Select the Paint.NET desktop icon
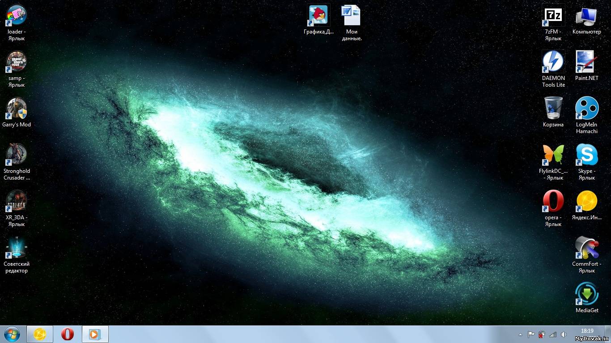The height and width of the screenshot is (343, 611). click(586, 62)
